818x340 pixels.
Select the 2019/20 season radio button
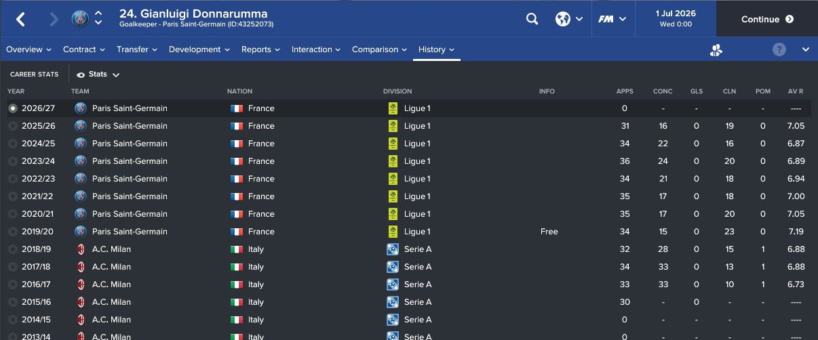(12, 232)
